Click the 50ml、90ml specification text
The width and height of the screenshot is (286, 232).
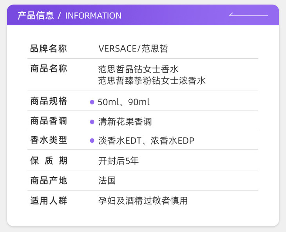[123, 102]
